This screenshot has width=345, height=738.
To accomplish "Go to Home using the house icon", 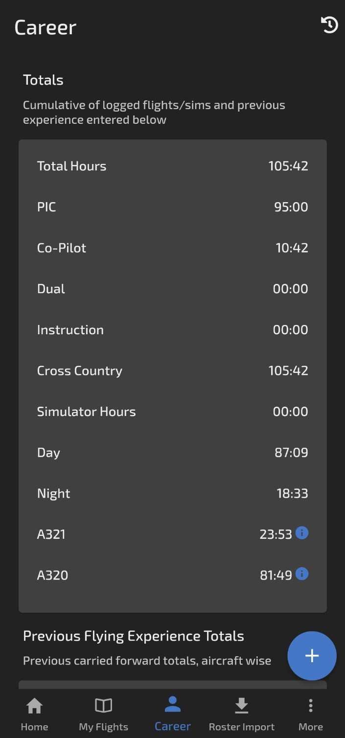I will [x=34, y=706].
